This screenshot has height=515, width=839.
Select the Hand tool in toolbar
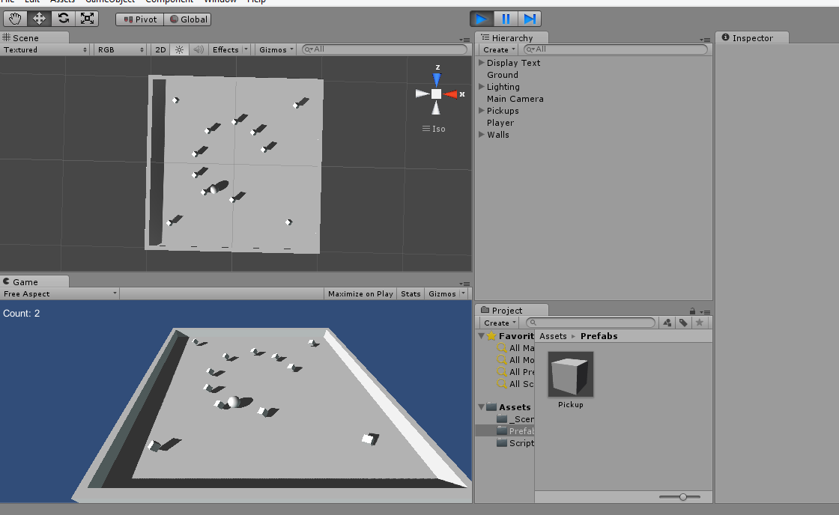point(15,19)
